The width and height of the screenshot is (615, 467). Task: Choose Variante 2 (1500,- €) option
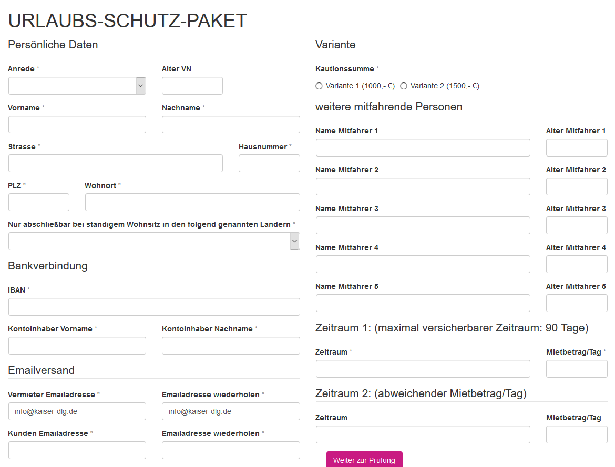tap(404, 86)
